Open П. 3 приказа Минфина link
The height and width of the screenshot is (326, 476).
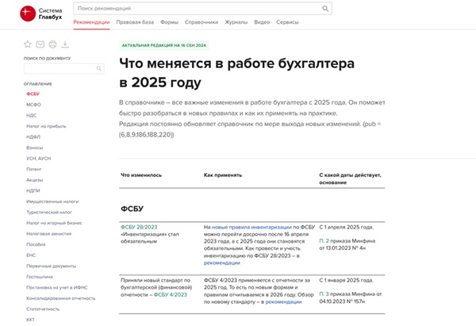(324, 293)
